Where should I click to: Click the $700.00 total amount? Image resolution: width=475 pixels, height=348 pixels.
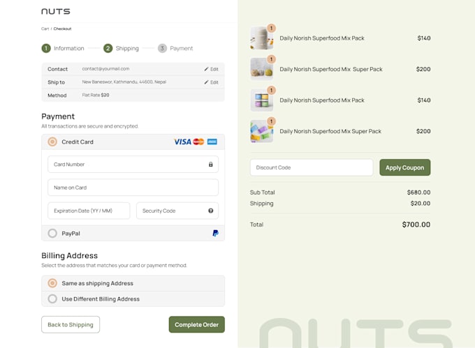coord(416,225)
